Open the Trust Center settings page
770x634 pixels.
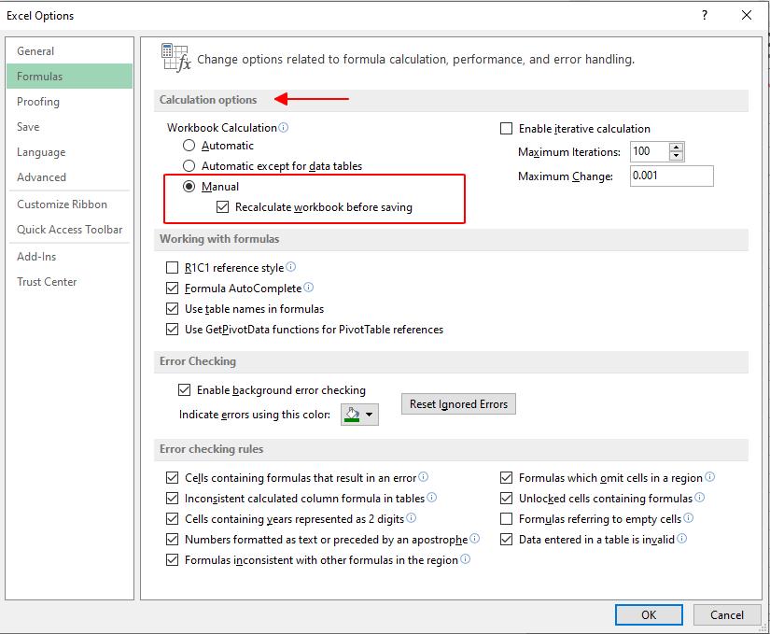[47, 282]
